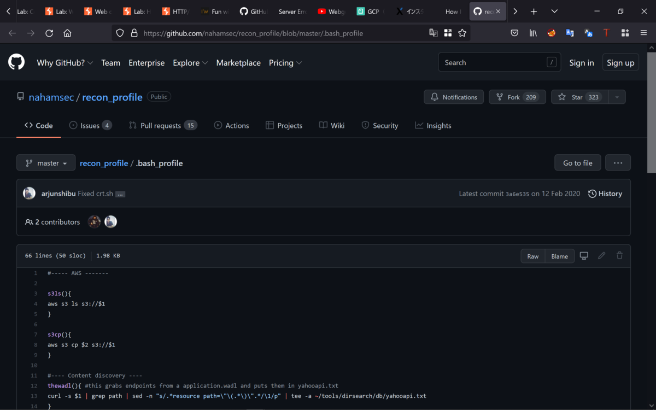Click arjunshibu's avatar in commit bar

coord(29,194)
